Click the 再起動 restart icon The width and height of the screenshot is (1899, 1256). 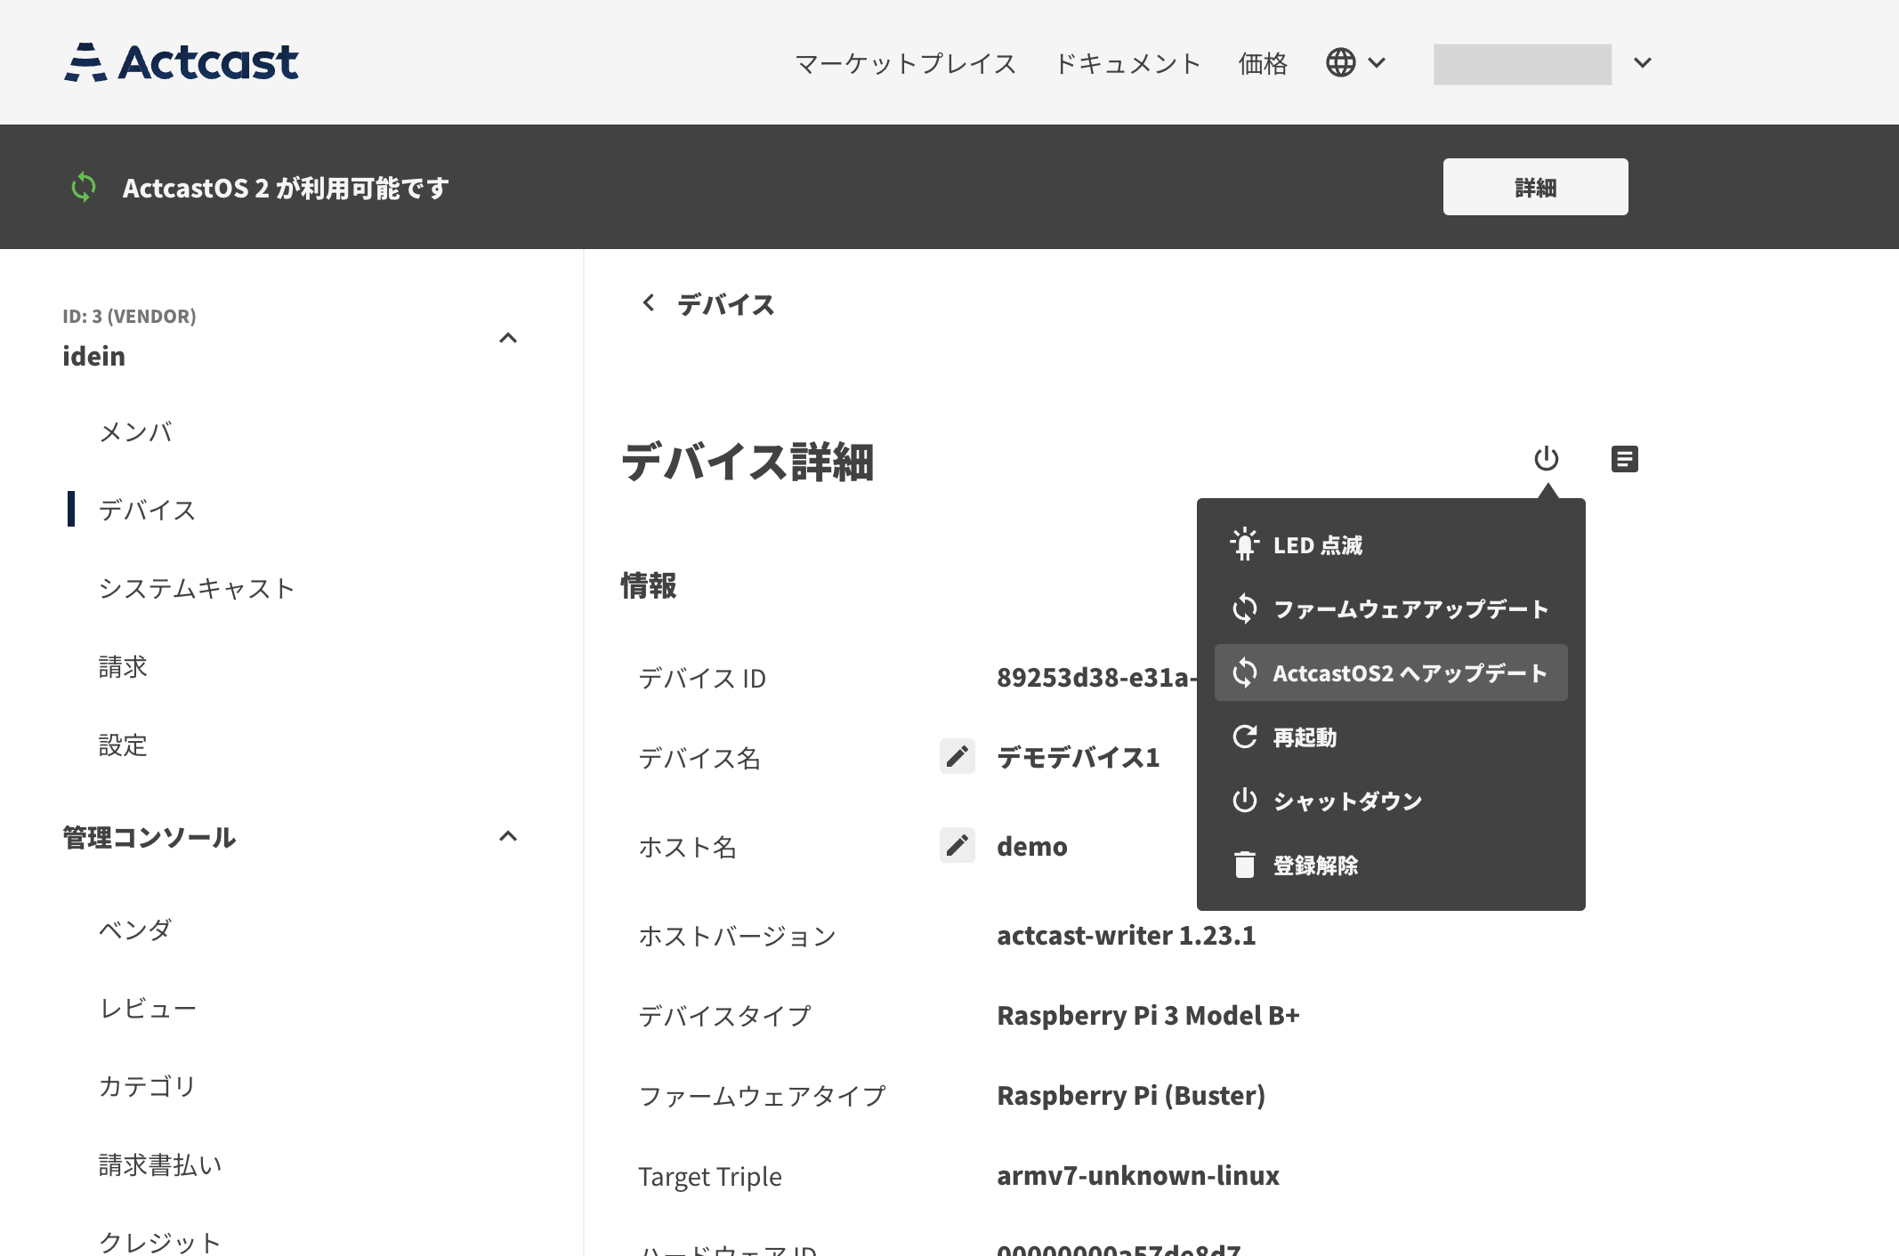point(1244,737)
